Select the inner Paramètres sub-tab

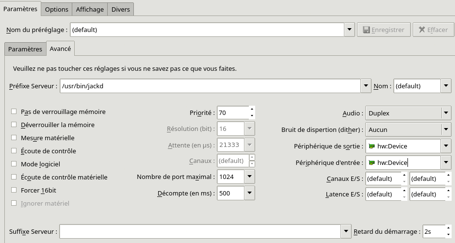point(25,49)
